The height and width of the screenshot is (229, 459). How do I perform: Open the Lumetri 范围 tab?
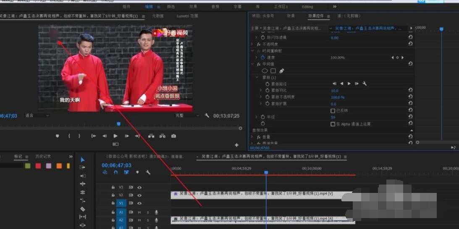pyautogui.click(x=187, y=16)
